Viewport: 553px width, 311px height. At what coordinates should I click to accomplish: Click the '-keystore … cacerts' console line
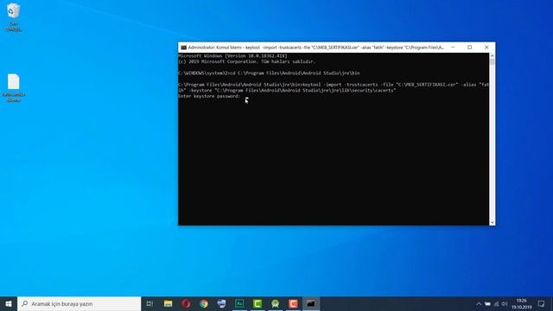point(287,90)
